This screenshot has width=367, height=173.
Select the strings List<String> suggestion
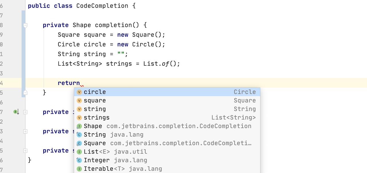coord(167,118)
